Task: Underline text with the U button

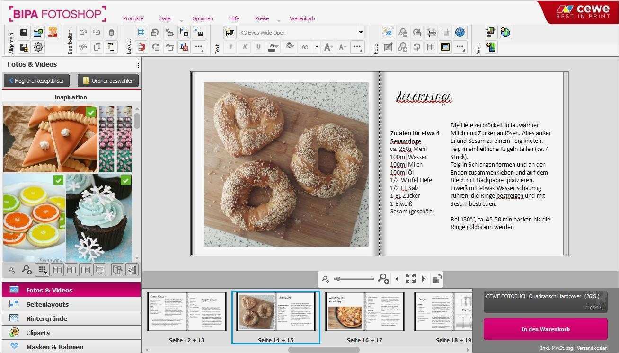Action: click(258, 47)
